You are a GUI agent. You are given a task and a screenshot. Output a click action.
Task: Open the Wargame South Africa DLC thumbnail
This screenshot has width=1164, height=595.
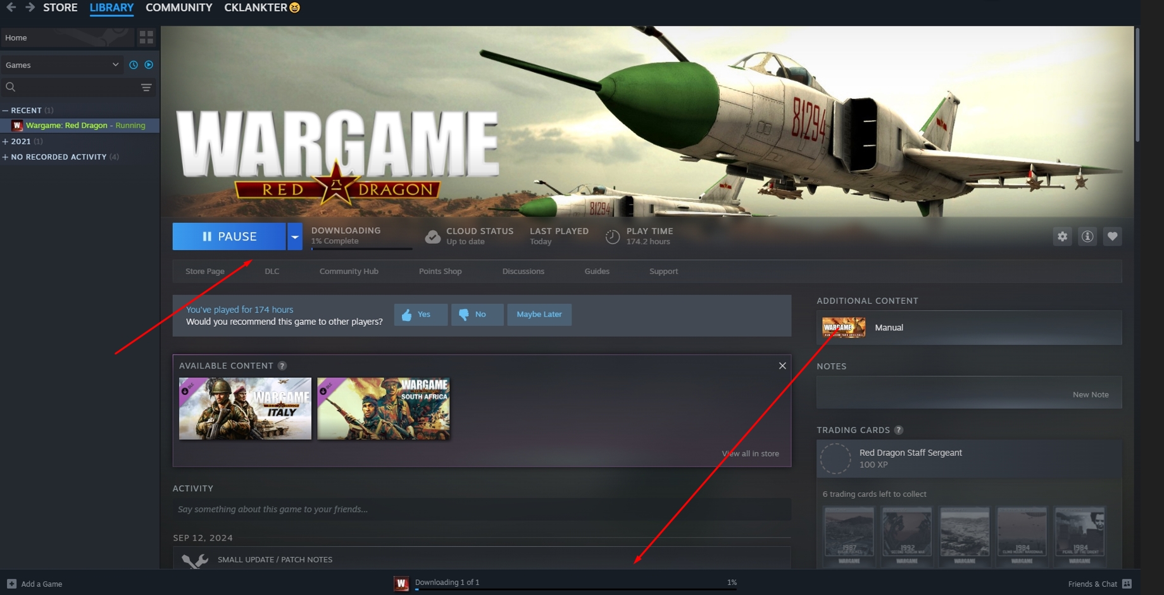click(x=383, y=408)
